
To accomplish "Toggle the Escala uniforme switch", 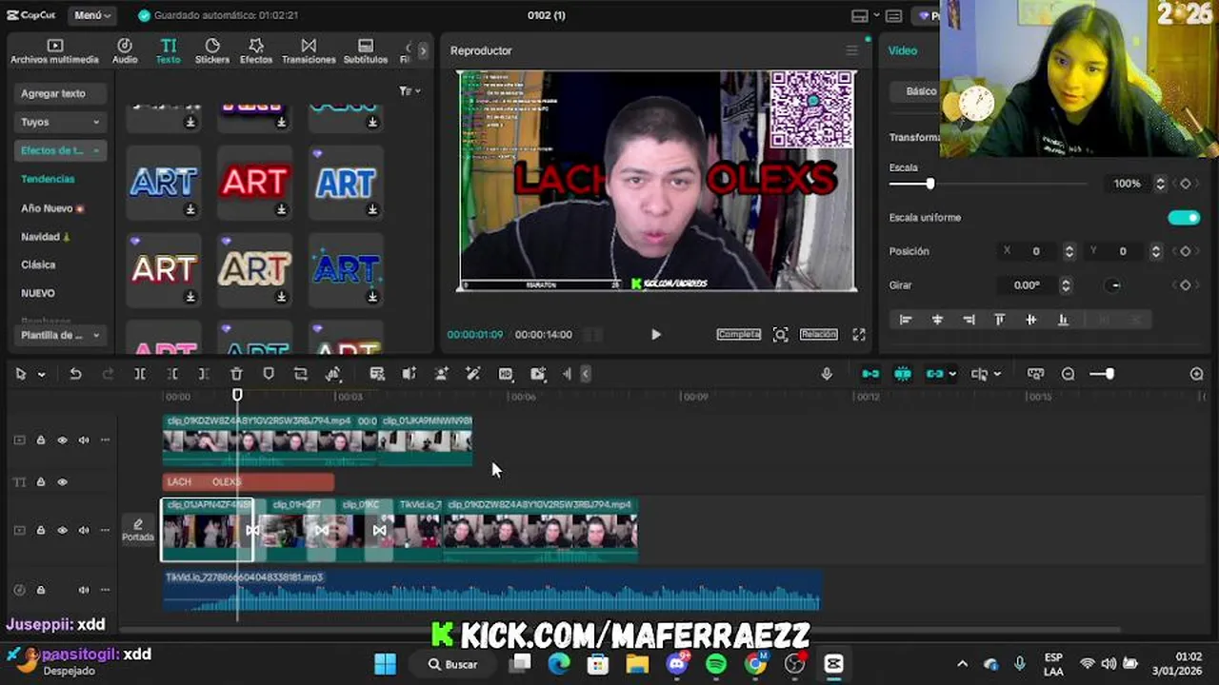I will coord(1184,218).
